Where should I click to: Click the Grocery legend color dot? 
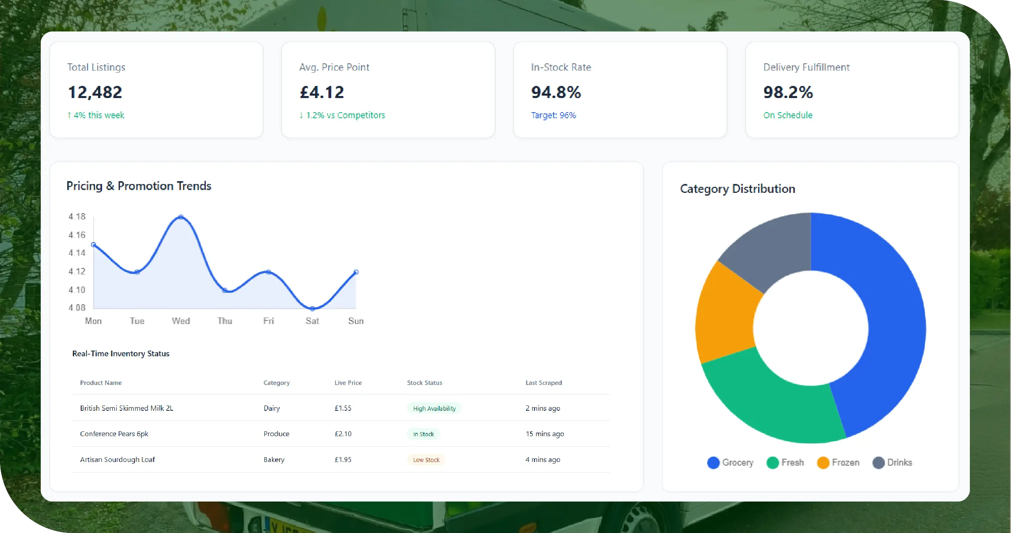click(713, 462)
